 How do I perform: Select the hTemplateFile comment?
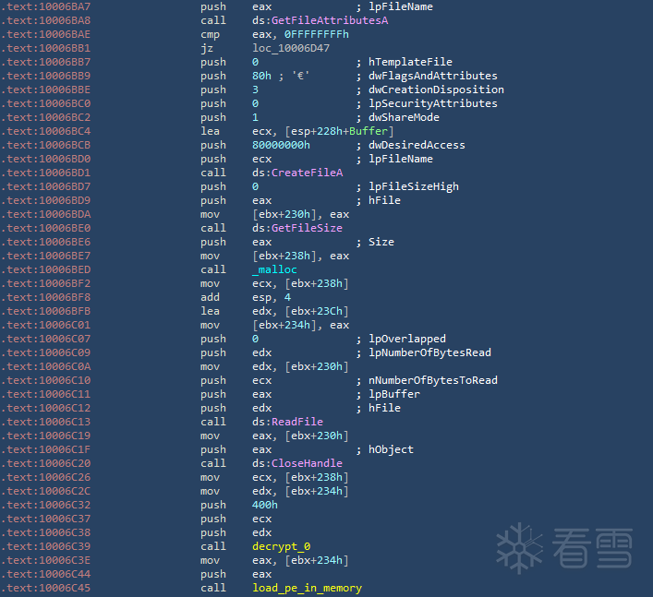pos(410,62)
